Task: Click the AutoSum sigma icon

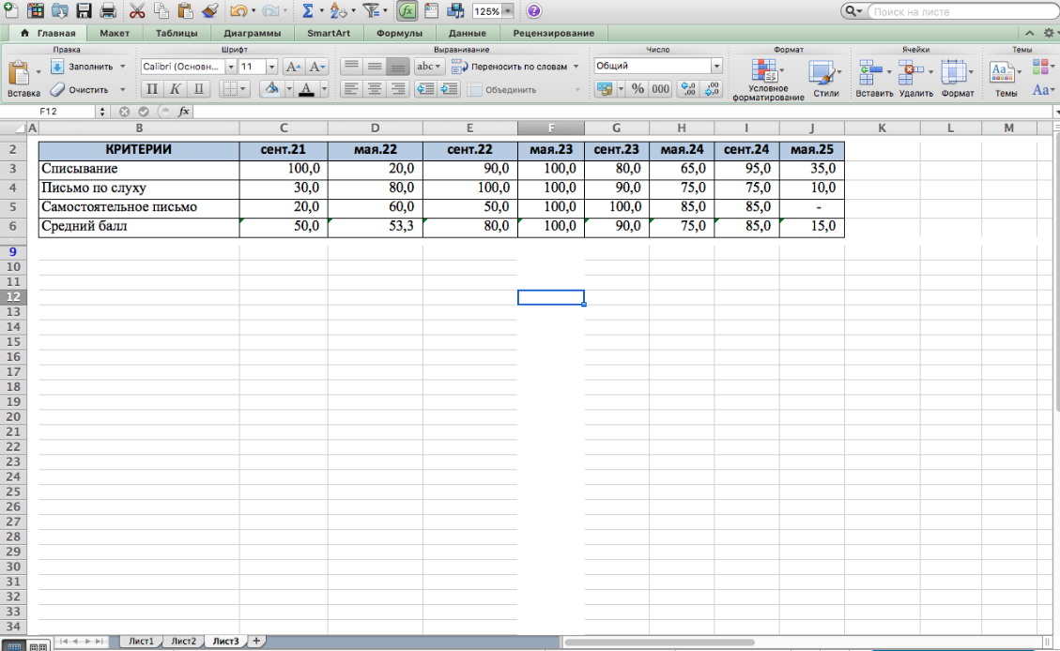Action: click(307, 12)
